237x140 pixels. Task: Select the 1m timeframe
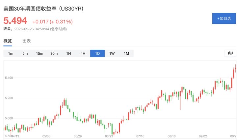(x=11, y=53)
